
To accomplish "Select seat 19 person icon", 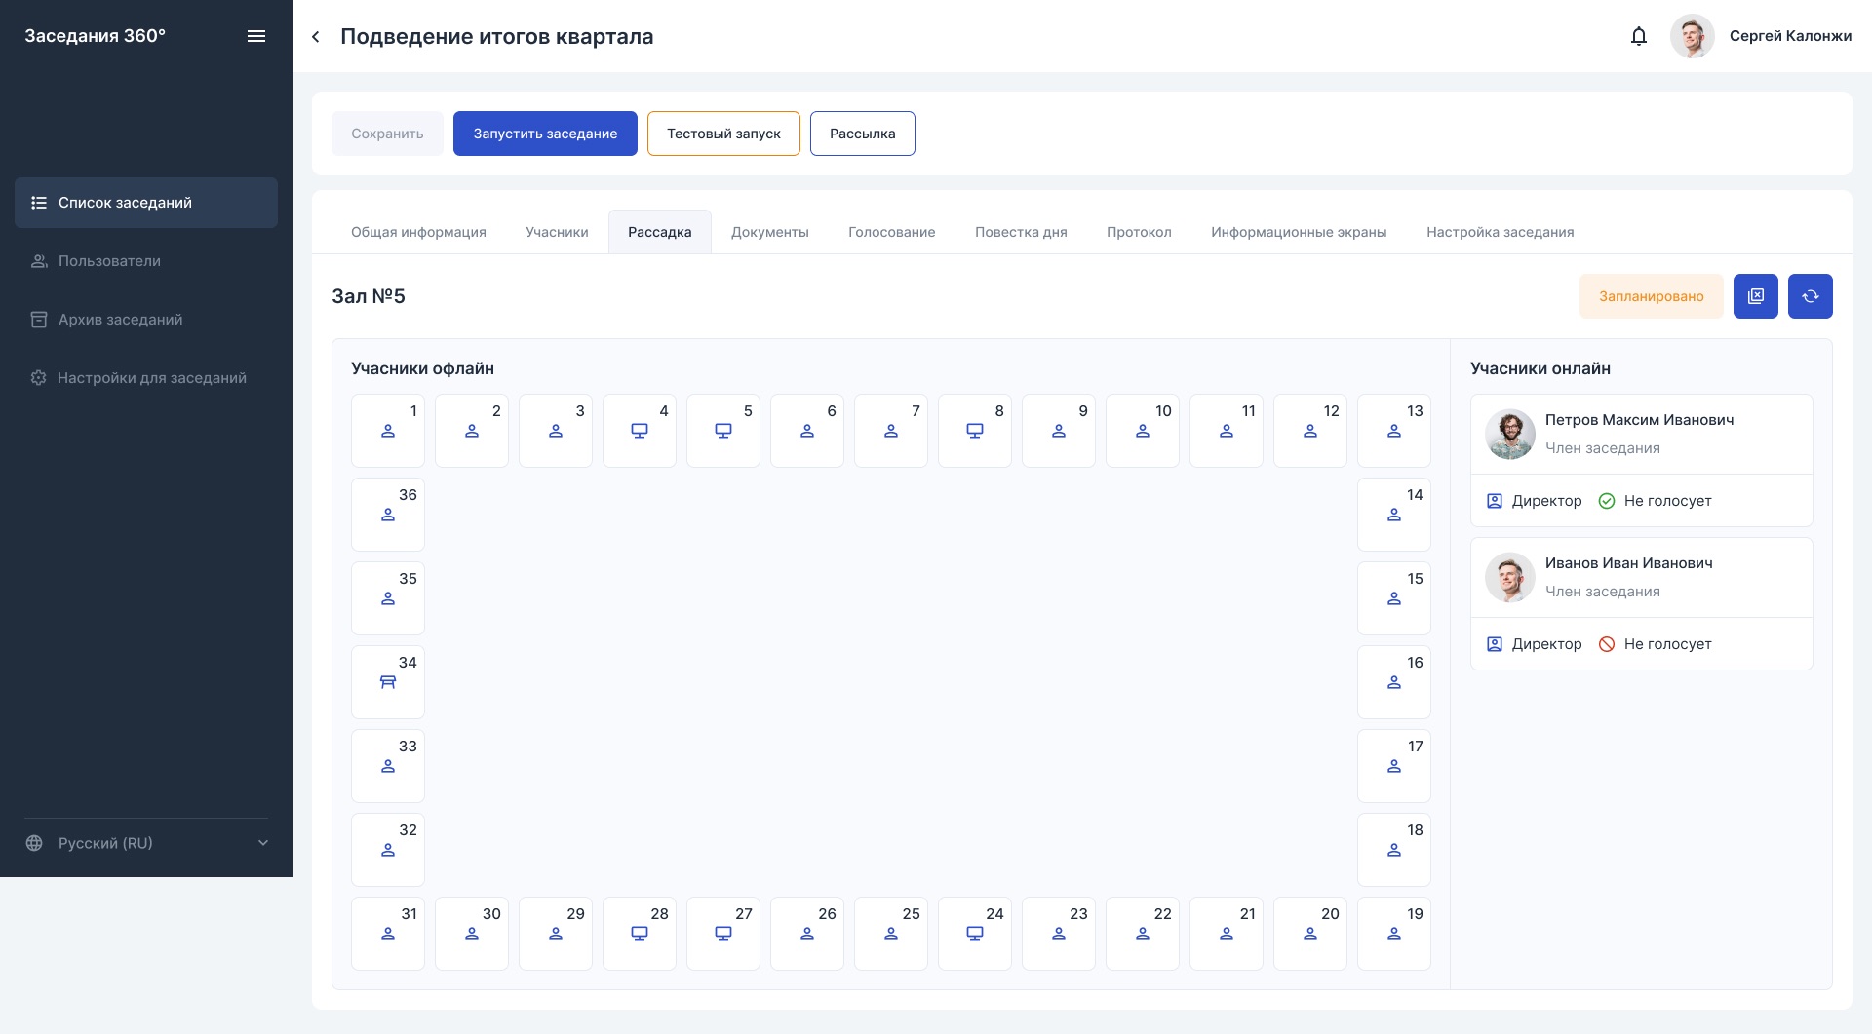I will 1394,934.
